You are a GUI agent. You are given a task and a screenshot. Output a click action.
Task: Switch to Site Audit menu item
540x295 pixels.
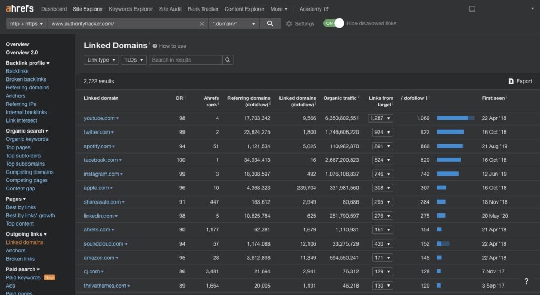pyautogui.click(x=171, y=9)
